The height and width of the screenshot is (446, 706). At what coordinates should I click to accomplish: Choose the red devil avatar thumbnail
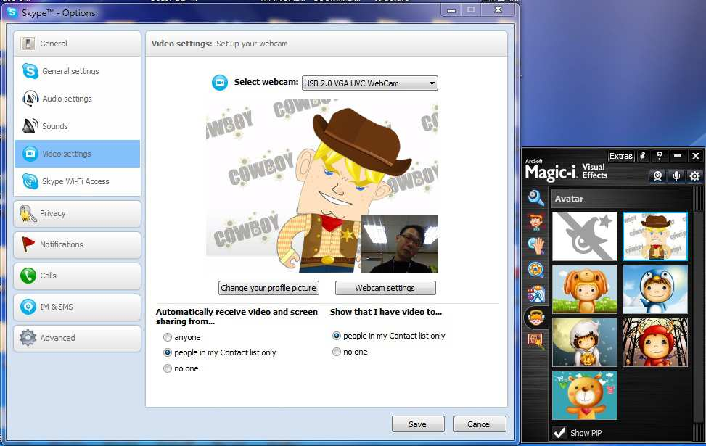655,342
